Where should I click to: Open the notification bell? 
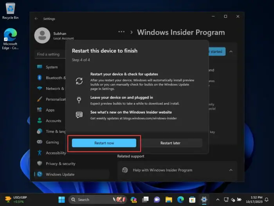[x=267, y=199]
